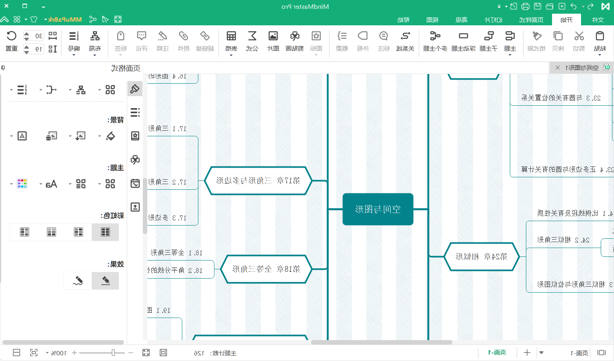Switch to the Slideshow (幻灯片) tab
This screenshot has width=614, height=361.
coord(493,20)
